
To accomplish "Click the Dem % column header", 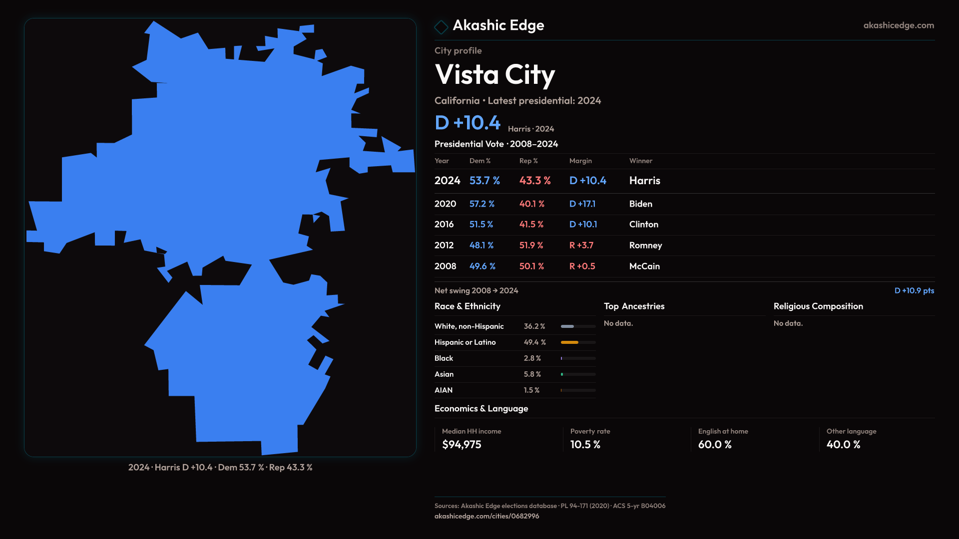I will coord(479,161).
